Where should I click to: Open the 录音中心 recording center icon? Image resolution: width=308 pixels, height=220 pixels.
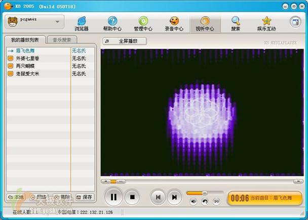(174, 23)
